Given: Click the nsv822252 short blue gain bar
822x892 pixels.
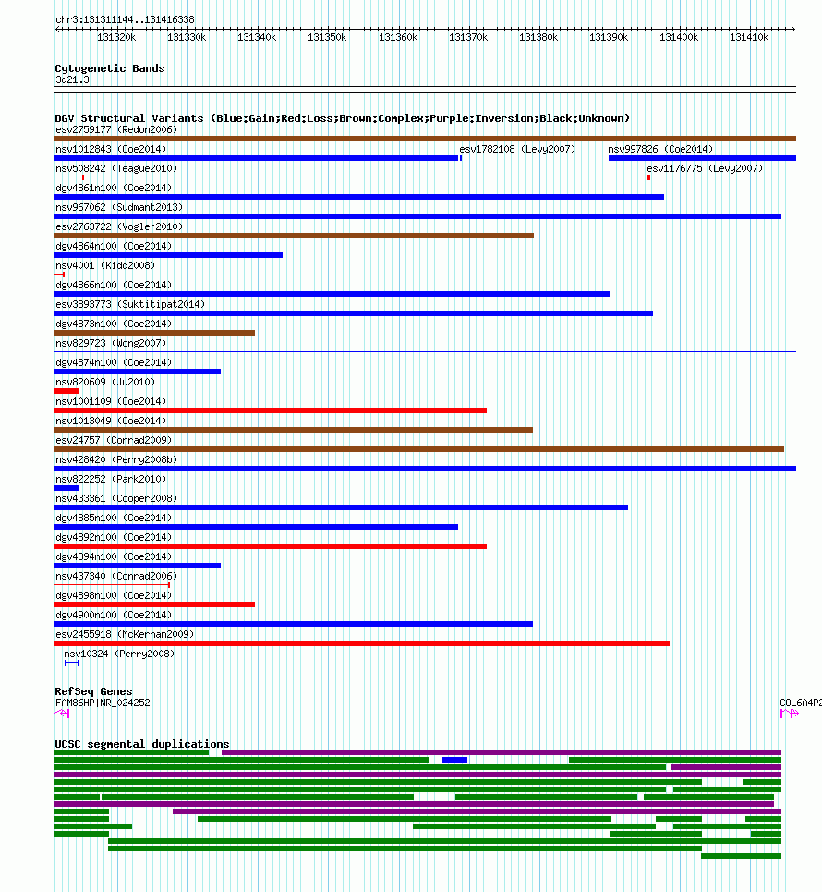Looking at the screenshot, I should click(67, 488).
